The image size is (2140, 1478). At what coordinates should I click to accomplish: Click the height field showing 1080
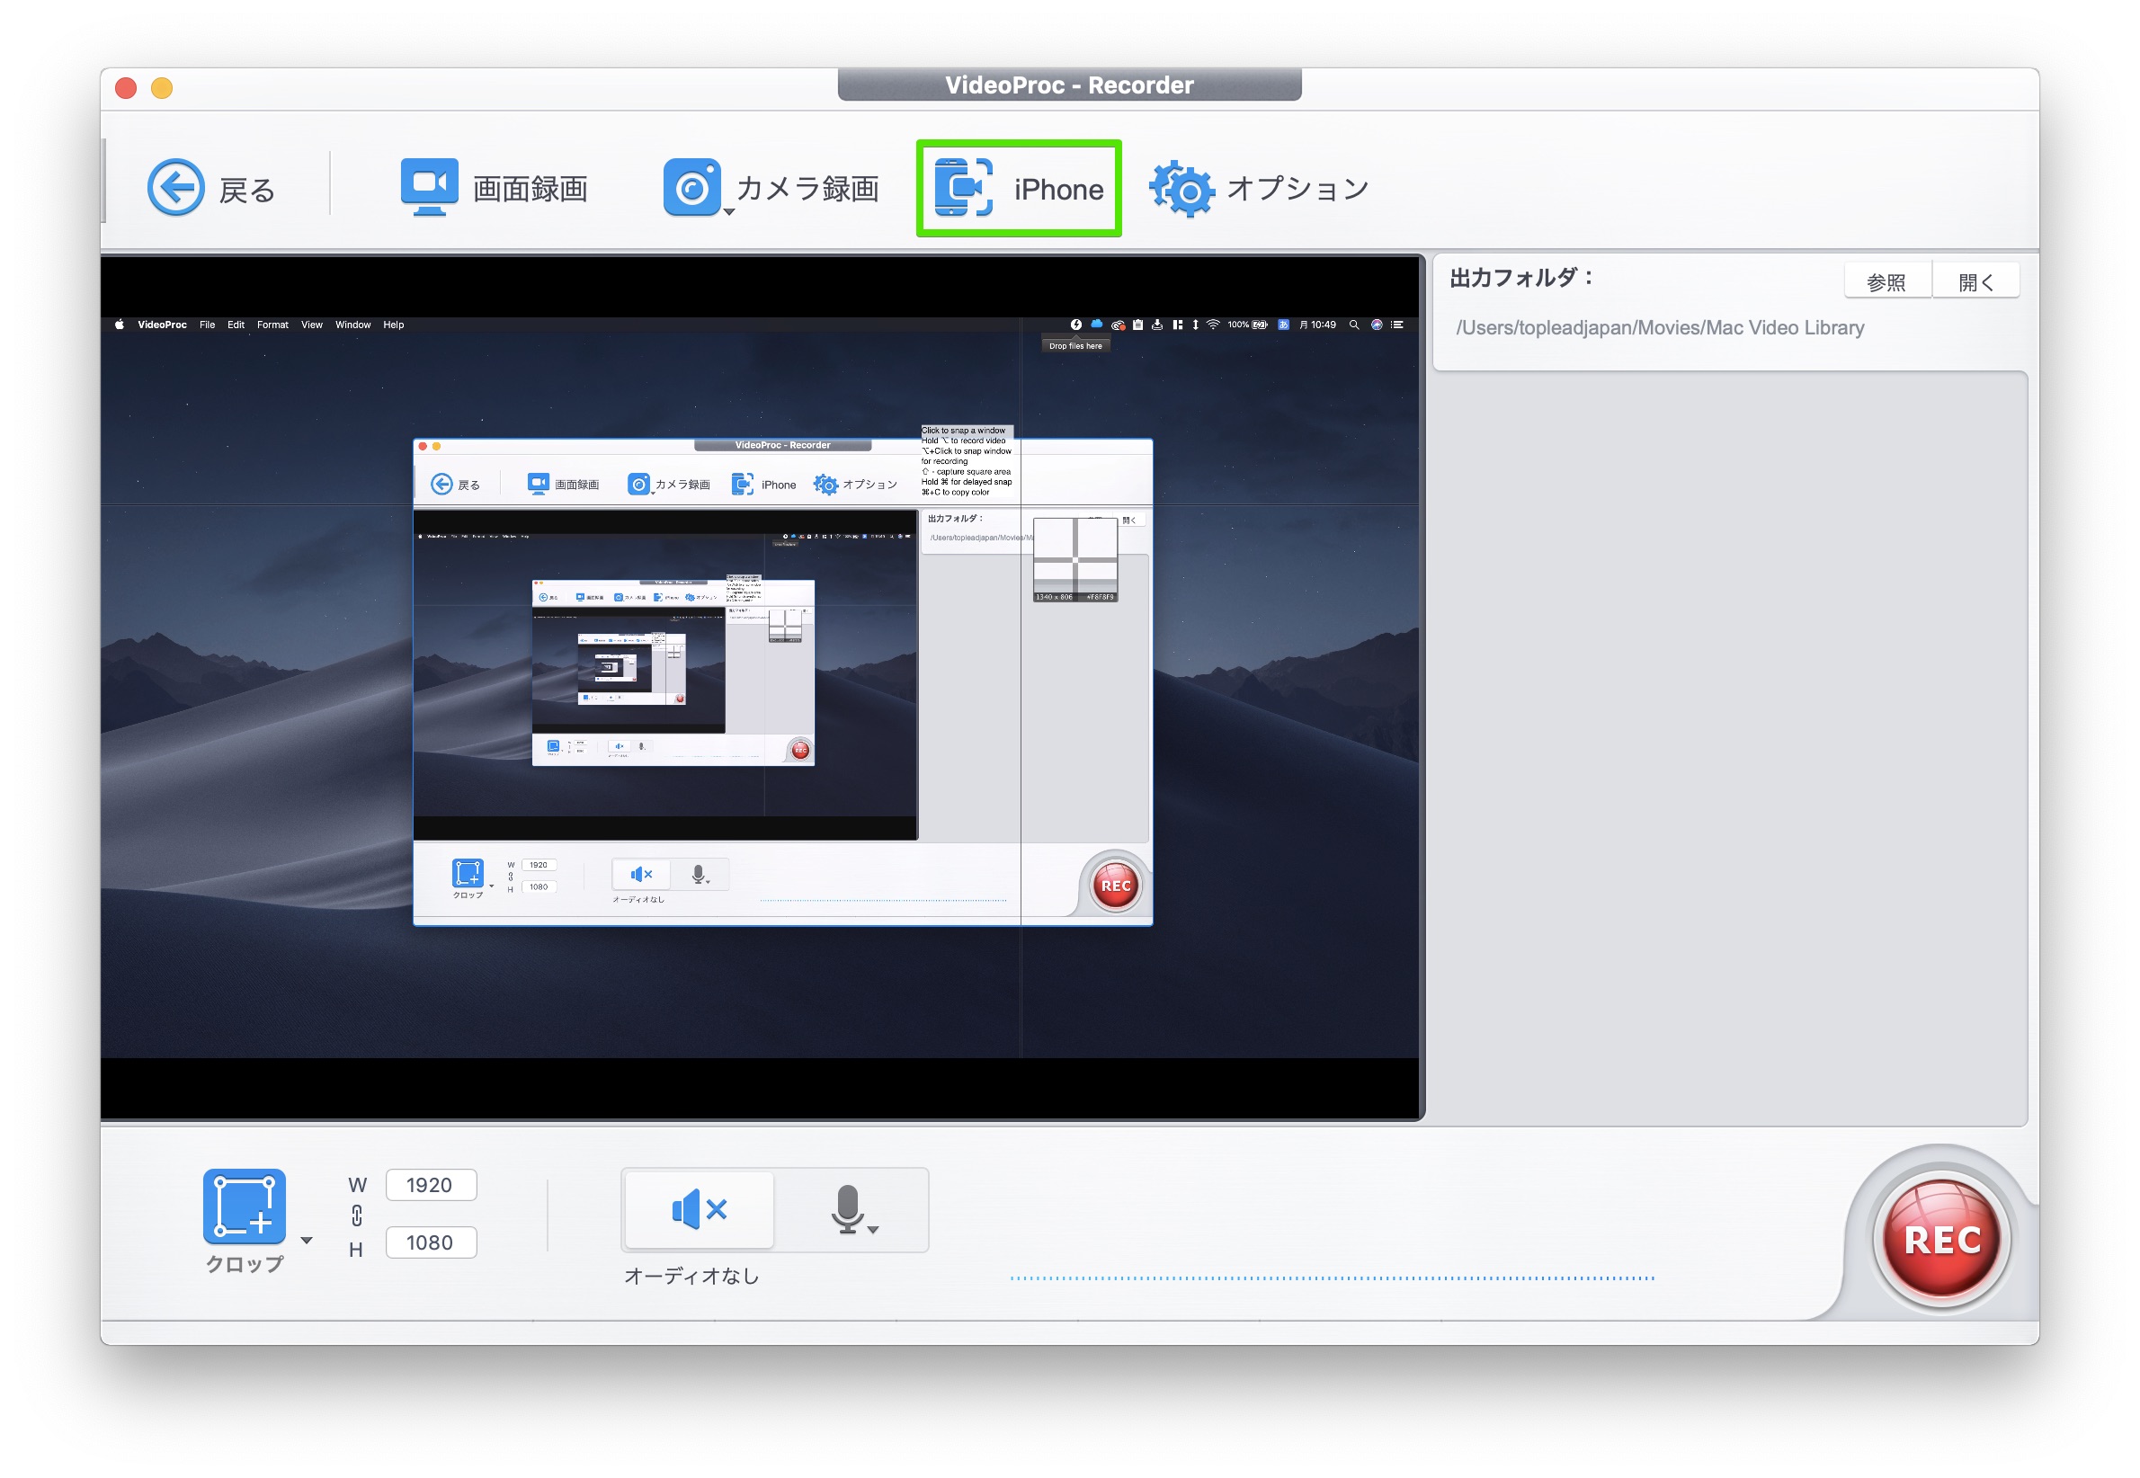click(x=431, y=1242)
